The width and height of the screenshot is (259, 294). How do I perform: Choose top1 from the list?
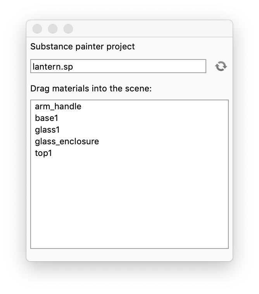click(x=43, y=153)
